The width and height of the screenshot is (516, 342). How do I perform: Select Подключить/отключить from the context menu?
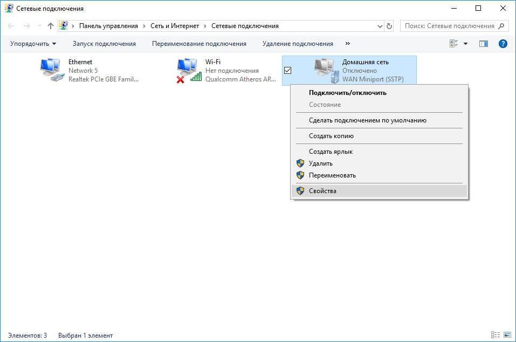[347, 93]
